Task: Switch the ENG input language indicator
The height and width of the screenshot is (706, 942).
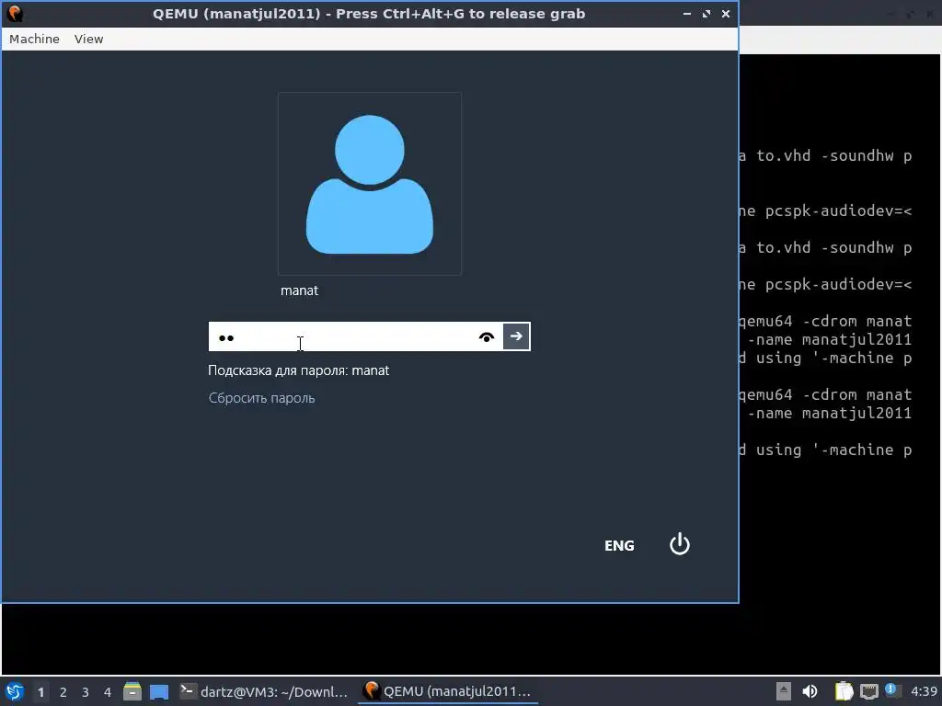Action: [619, 546]
